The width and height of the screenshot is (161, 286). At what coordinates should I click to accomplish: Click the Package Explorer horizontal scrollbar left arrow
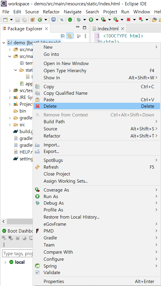(4, 222)
